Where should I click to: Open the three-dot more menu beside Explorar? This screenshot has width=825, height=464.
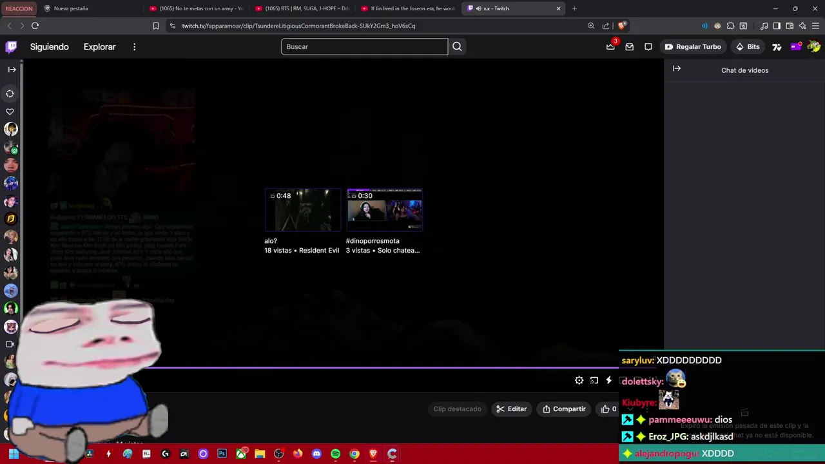pos(134,46)
